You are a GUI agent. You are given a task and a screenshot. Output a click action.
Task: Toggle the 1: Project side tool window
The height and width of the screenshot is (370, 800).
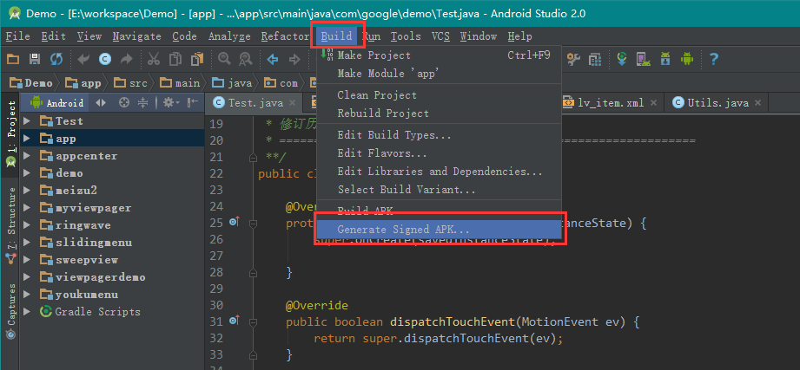10,134
